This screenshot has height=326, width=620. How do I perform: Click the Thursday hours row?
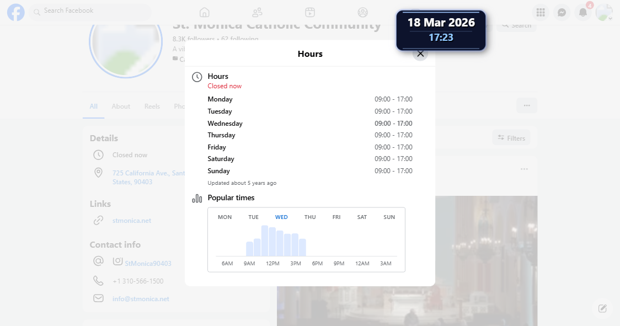pyautogui.click(x=310, y=135)
